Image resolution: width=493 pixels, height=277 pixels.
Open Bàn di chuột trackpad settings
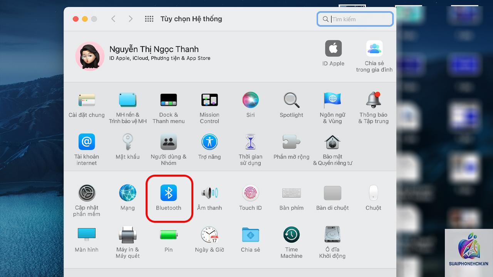pyautogui.click(x=332, y=193)
